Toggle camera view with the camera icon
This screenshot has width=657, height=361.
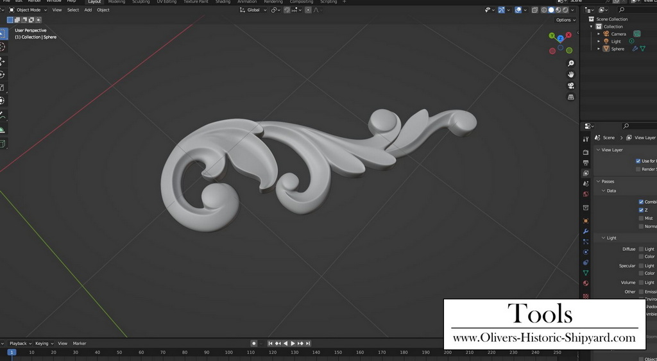(571, 86)
